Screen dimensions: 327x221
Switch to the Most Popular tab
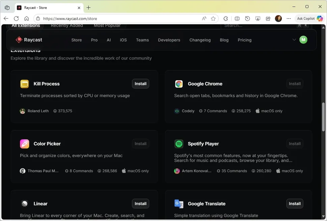[107, 25]
